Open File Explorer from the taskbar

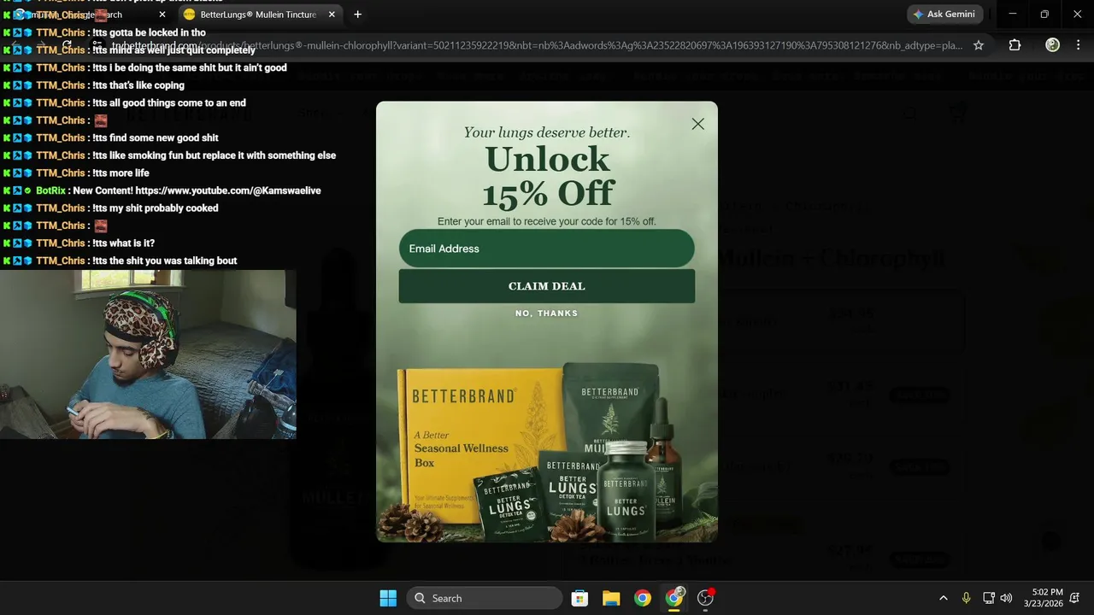coord(611,598)
